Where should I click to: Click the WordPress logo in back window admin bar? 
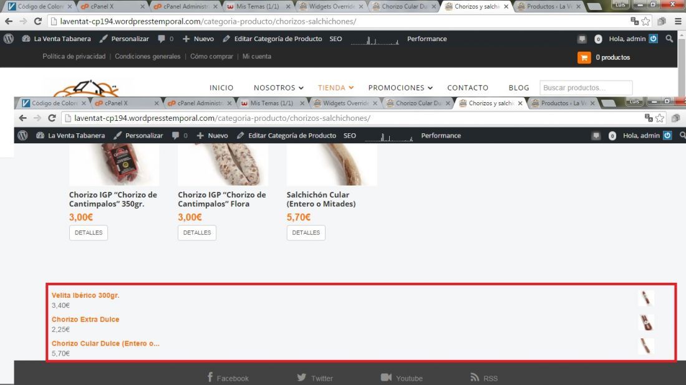[x=8, y=39]
